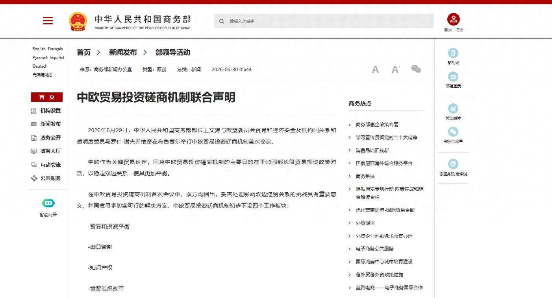Screen dimensions: 552x298
Task: Focus the keyword search input field
Action: coord(324,21)
